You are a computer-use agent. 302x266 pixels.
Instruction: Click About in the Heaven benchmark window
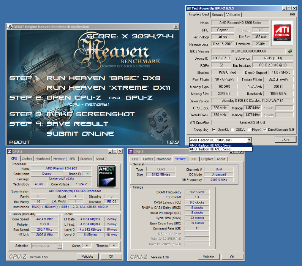click(x=19, y=142)
